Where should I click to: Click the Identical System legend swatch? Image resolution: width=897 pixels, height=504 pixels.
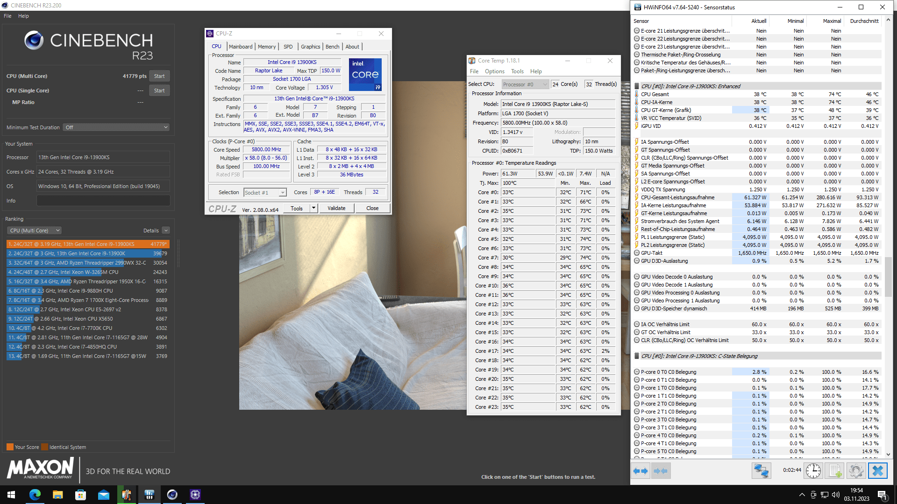[x=44, y=447]
